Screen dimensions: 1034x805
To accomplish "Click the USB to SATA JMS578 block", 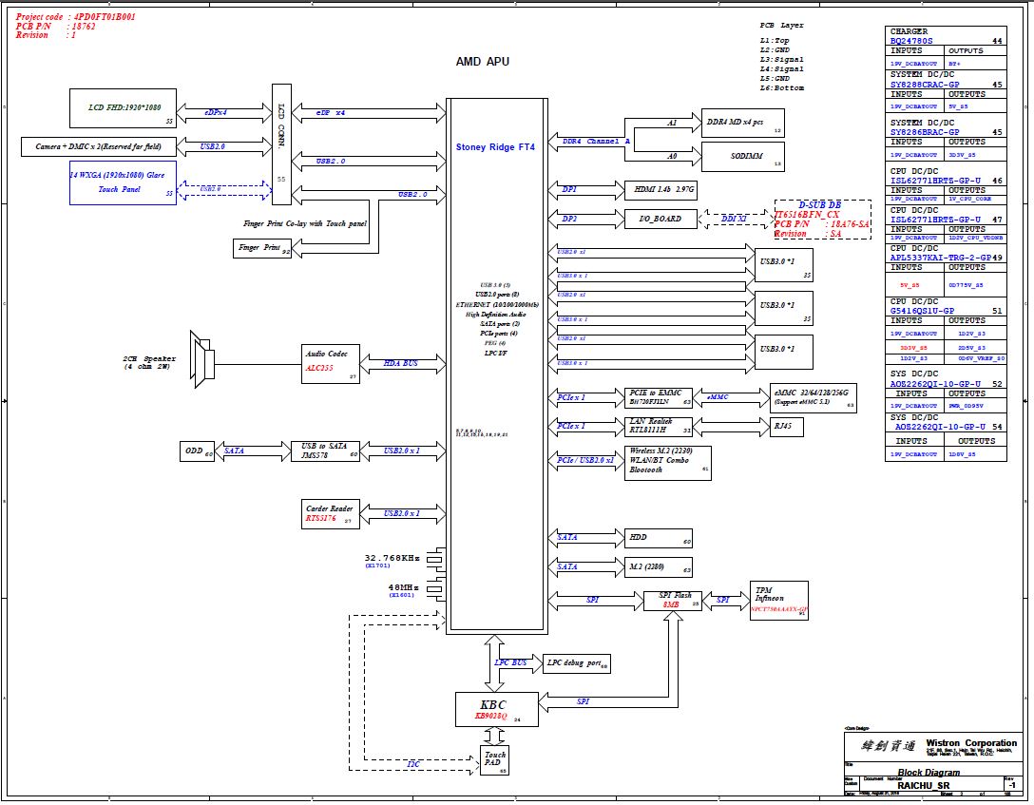I will pos(325,450).
